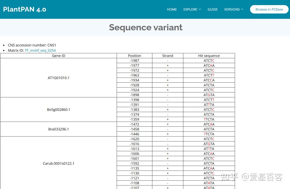Screen dimensions: 290x189
Task: Expand the EXPLORE dropdown menu
Action: (192, 9)
